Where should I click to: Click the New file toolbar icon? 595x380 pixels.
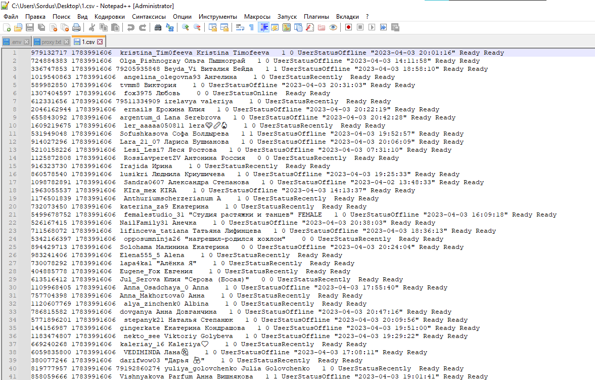click(7, 27)
